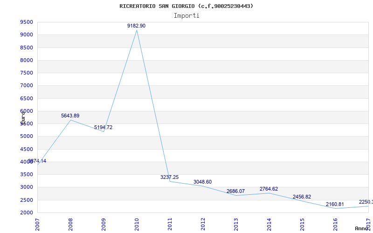The width and height of the screenshot is (373, 233).
Task: Click the 2009 x-axis year label
Action: pos(104,225)
